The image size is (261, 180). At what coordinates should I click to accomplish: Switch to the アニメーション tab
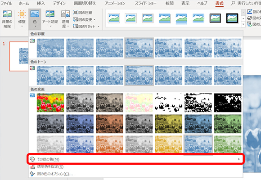(115, 3)
